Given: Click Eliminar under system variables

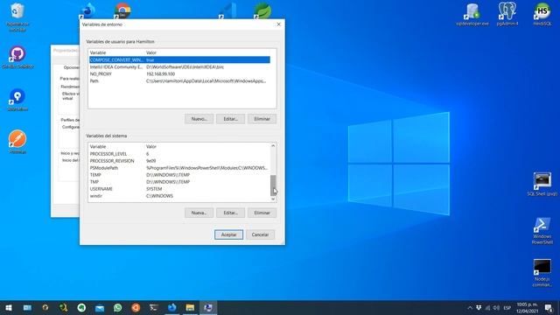Looking at the screenshot, I should [262, 213].
